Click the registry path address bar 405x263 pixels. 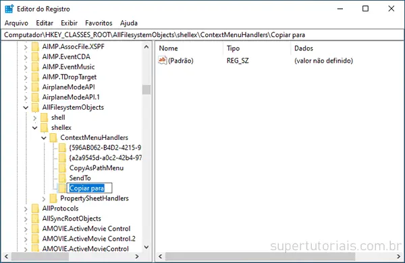pyautogui.click(x=202, y=35)
